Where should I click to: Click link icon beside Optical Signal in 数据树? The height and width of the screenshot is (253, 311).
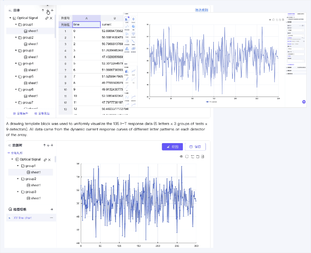tap(45, 159)
